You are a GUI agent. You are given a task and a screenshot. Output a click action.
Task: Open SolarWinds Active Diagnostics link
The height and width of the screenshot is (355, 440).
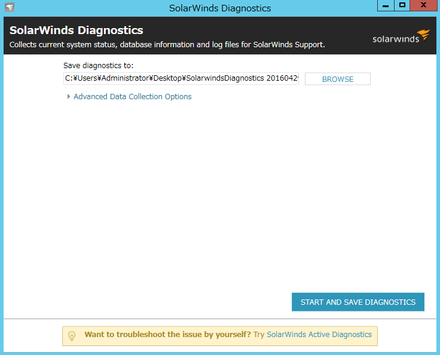pyautogui.click(x=319, y=335)
